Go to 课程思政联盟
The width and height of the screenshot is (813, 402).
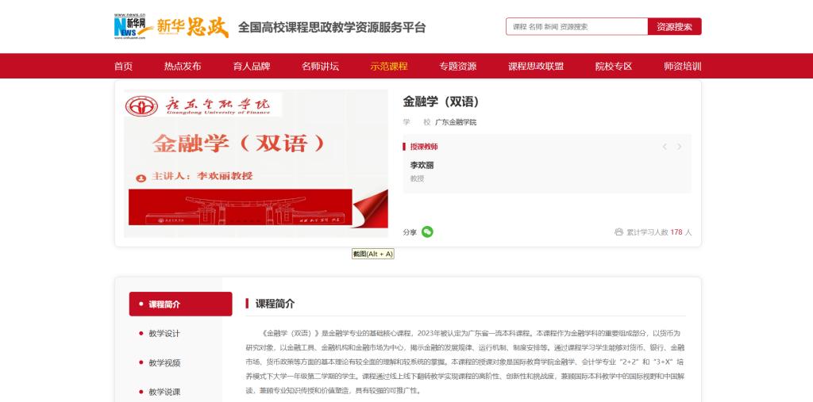pyautogui.click(x=536, y=67)
